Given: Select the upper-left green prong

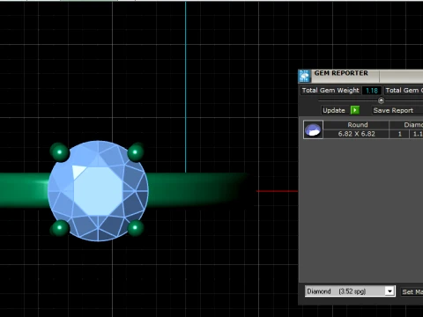Looking at the screenshot, I should 60,152.
